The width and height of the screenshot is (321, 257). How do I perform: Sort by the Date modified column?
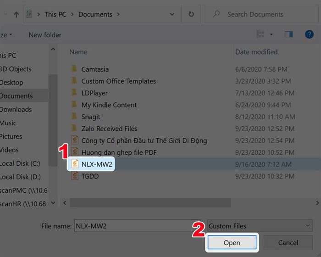[256, 52]
